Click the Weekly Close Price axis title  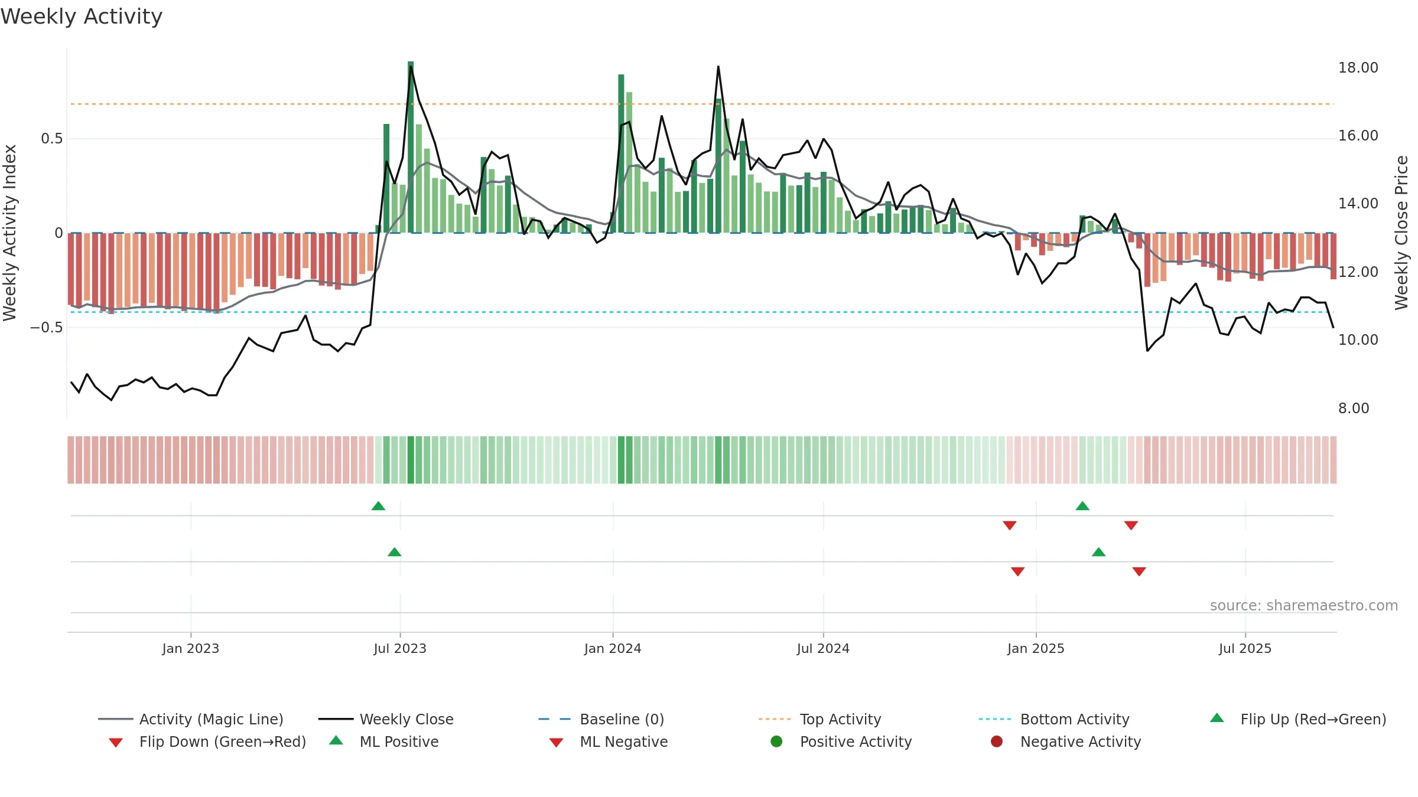(x=1401, y=233)
